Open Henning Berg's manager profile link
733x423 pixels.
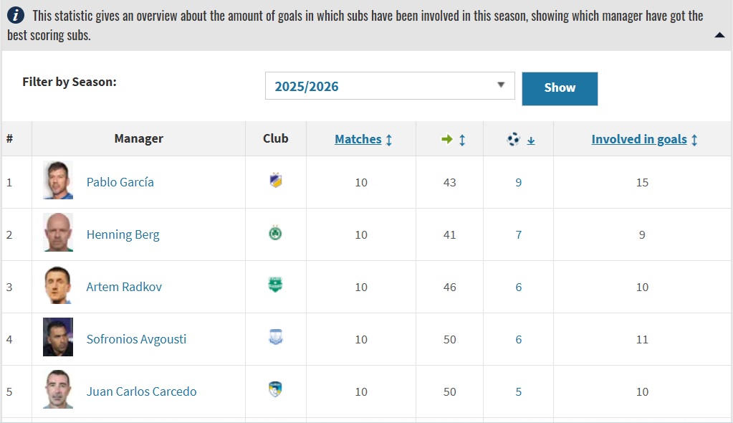click(123, 234)
